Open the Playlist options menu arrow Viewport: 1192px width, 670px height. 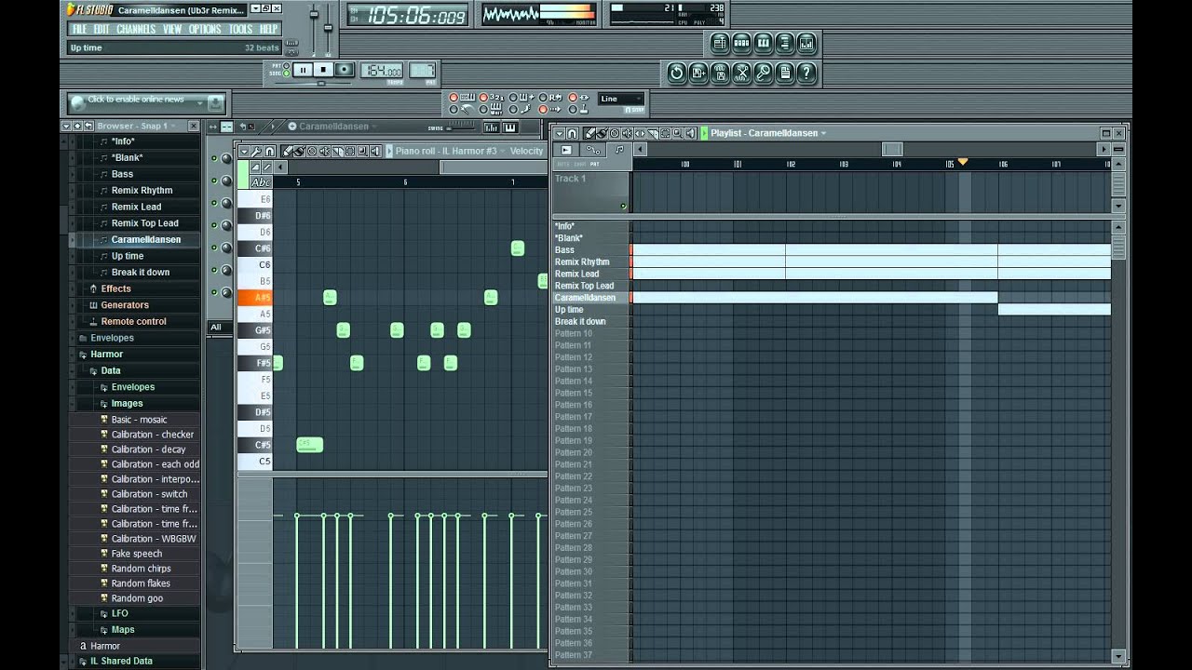[560, 133]
